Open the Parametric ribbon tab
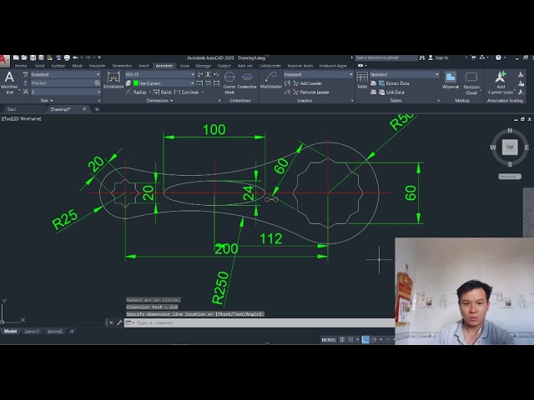 122,66
